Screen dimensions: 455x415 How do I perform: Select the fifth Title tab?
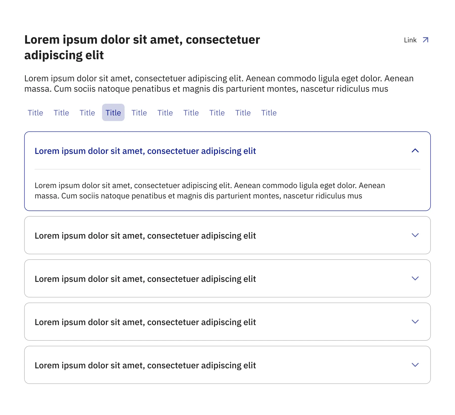tap(139, 112)
